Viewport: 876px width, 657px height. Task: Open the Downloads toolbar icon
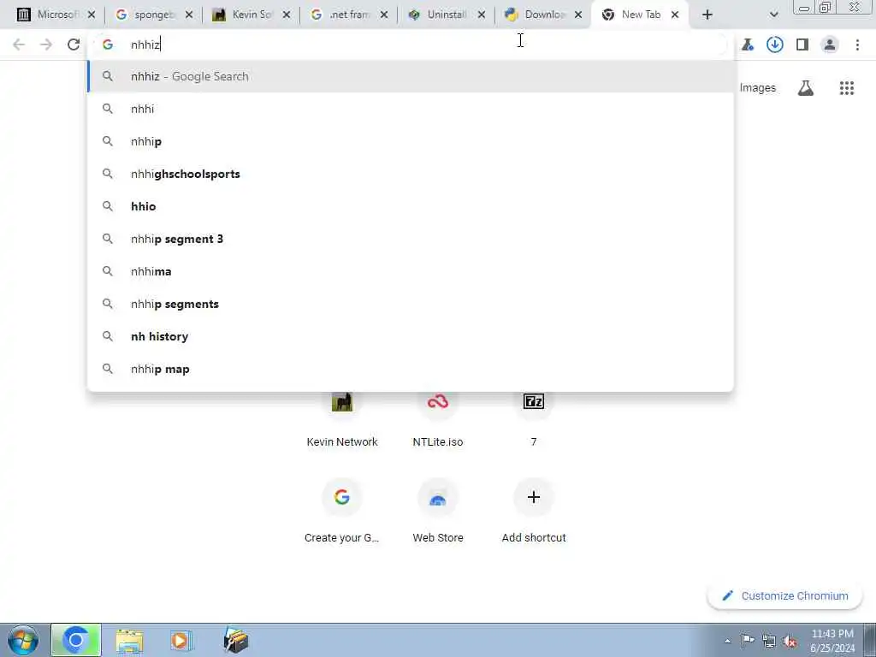click(775, 44)
